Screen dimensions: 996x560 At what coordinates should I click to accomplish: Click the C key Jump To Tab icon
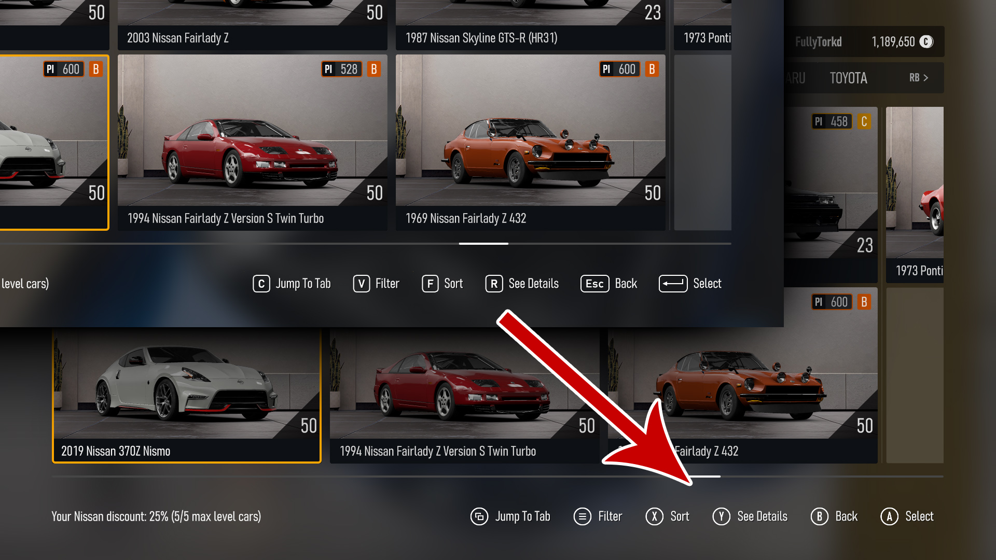coord(261,284)
